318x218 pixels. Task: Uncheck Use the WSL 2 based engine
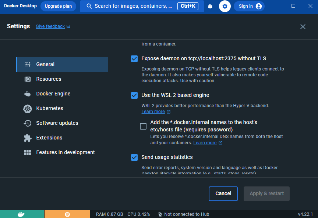click(134, 95)
